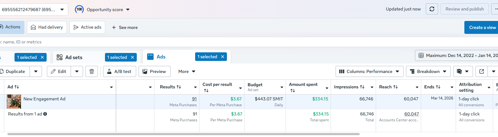Click the info icon beside Results from 1 ad

coord(45,114)
